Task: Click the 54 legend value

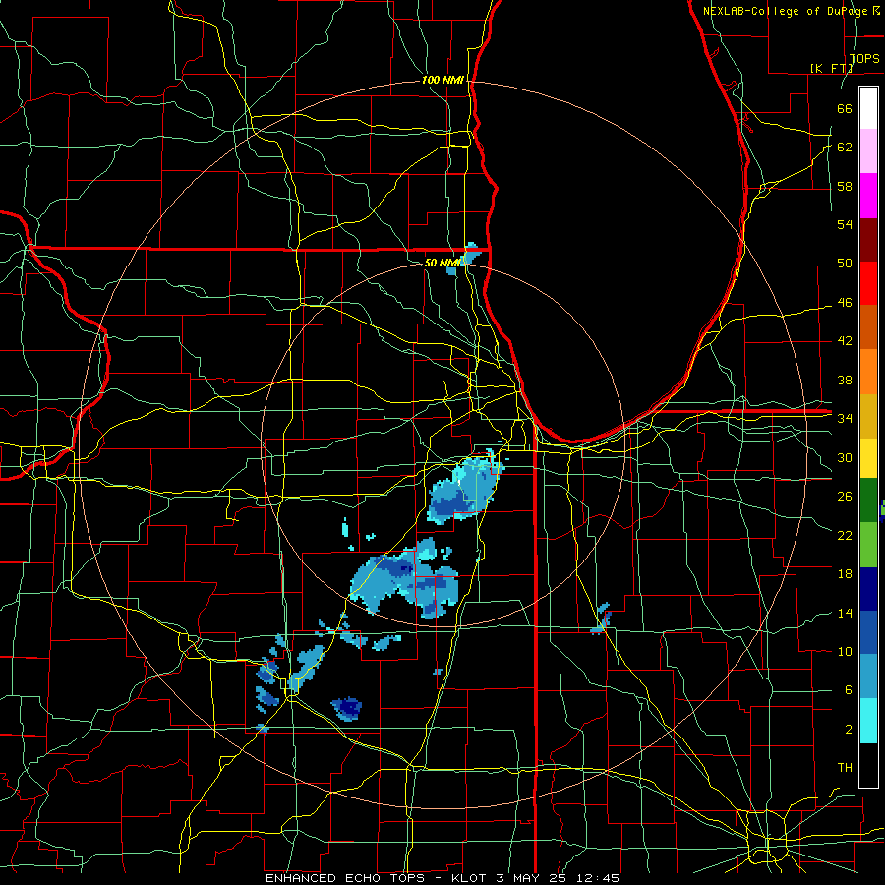Action: (845, 224)
